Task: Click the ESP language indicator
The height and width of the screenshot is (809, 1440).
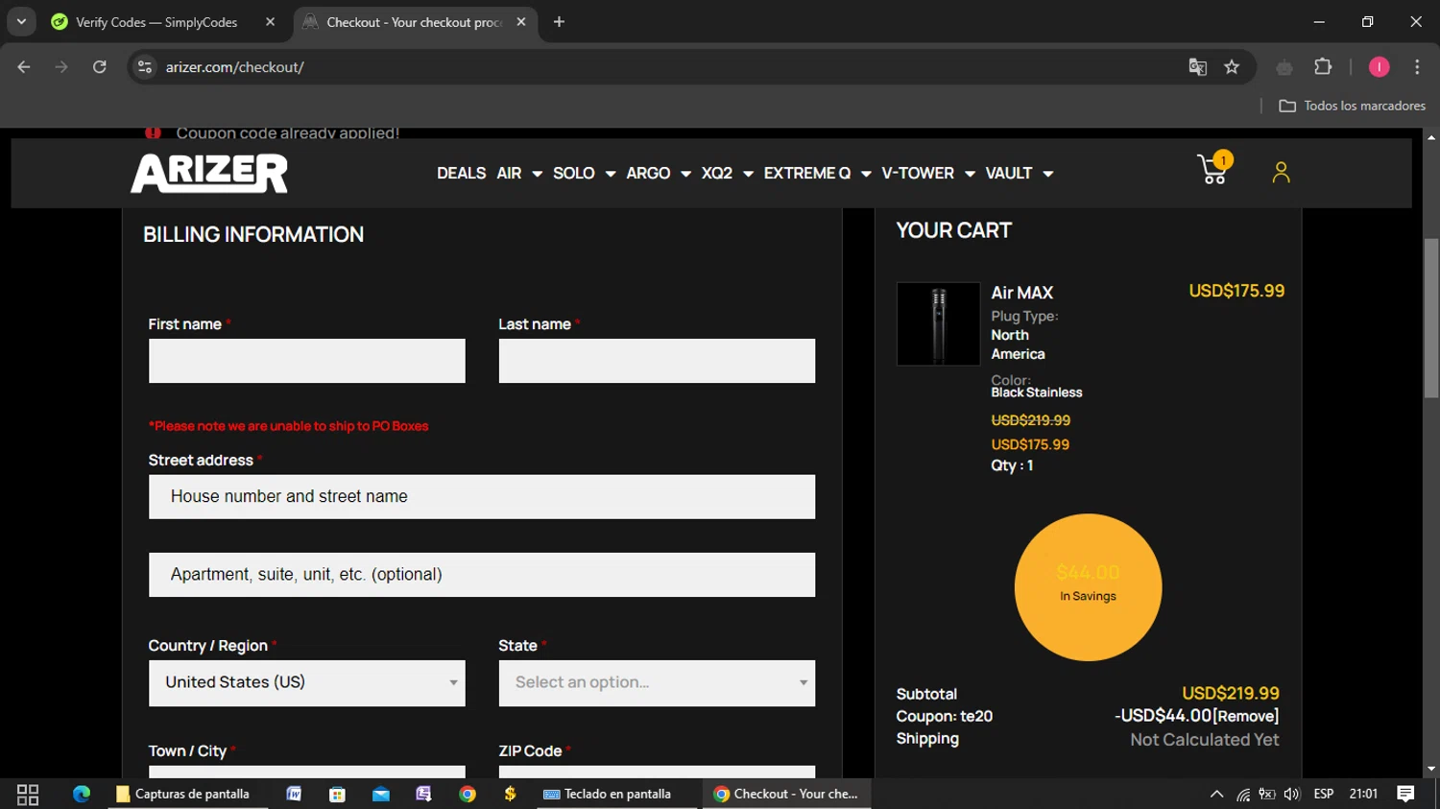Action: (1324, 794)
